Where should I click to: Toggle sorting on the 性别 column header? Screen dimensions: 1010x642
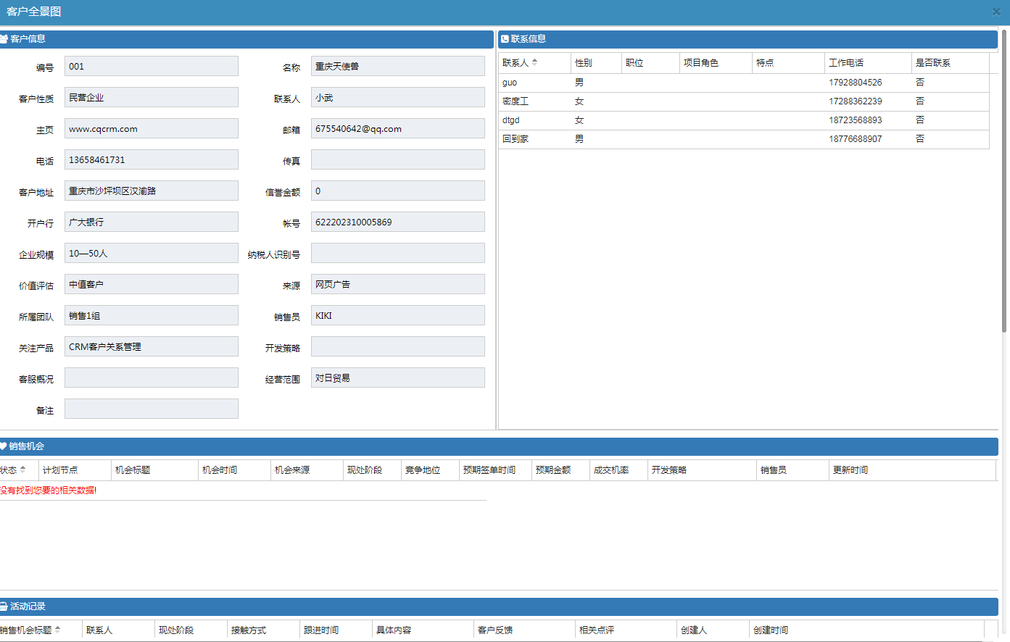[x=585, y=63]
